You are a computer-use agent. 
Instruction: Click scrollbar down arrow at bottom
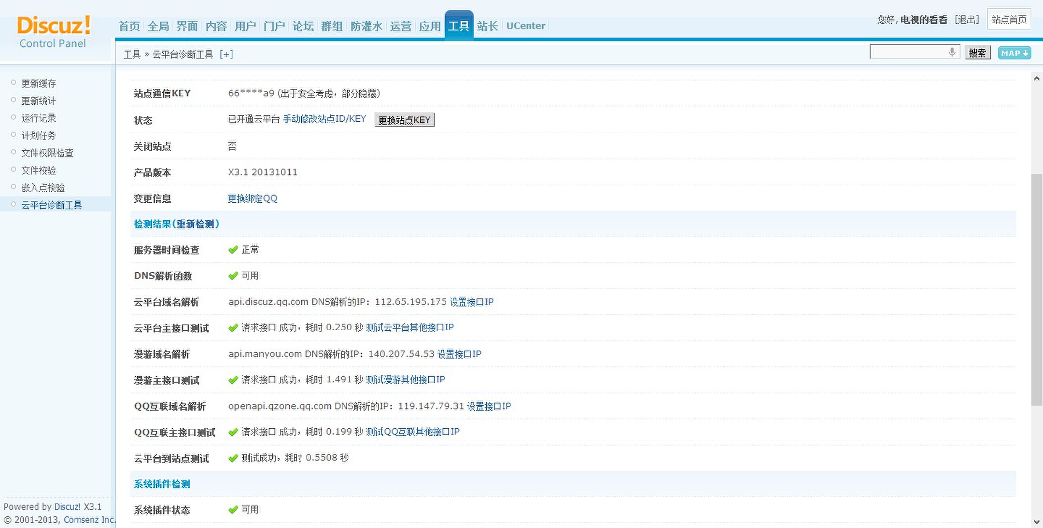(1036, 522)
